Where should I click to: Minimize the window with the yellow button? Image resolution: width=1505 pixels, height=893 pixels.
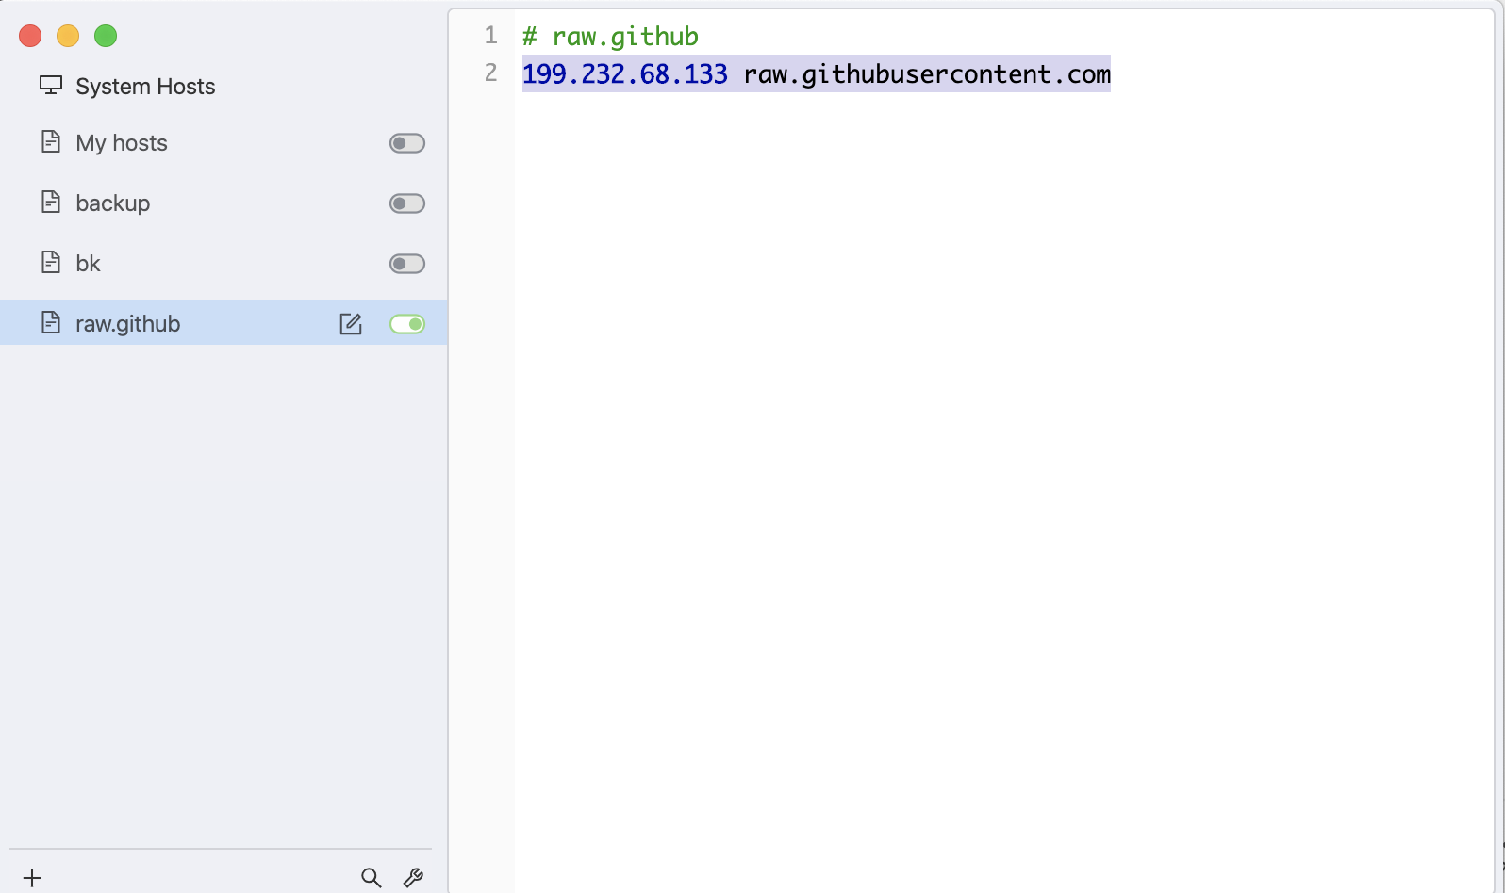(x=68, y=36)
